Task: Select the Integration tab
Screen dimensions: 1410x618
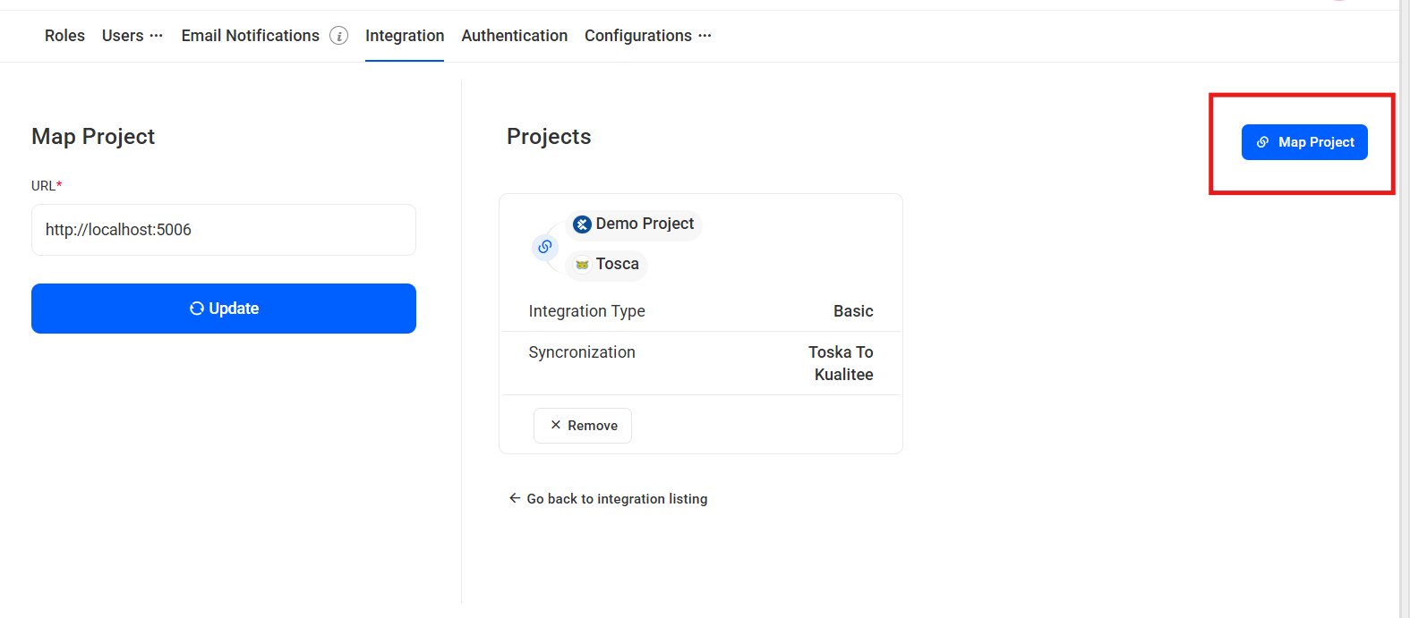Action: [405, 36]
